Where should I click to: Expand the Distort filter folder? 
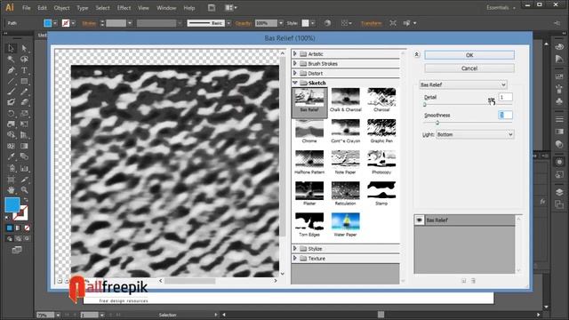tap(295, 73)
